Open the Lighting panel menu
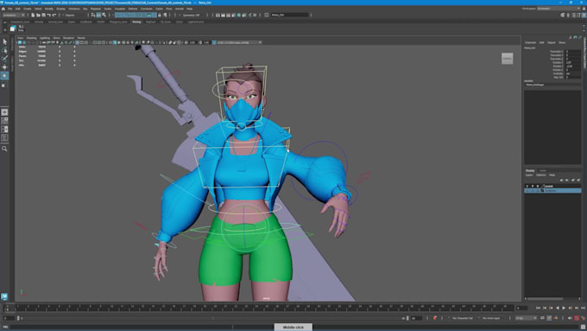The image size is (587, 331). pyautogui.click(x=45, y=38)
